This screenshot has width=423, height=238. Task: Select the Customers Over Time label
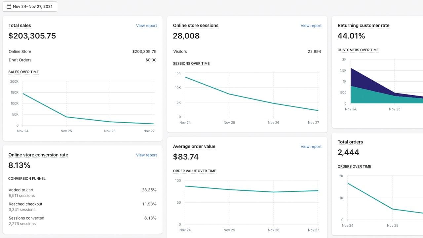(x=358, y=50)
